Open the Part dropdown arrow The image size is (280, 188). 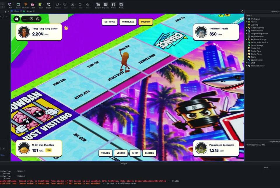pyautogui.click(x=13, y=4)
